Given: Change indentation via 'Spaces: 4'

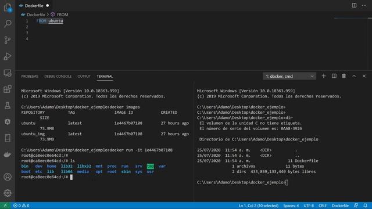Looking at the screenshot, I should pyautogui.click(x=291, y=206).
